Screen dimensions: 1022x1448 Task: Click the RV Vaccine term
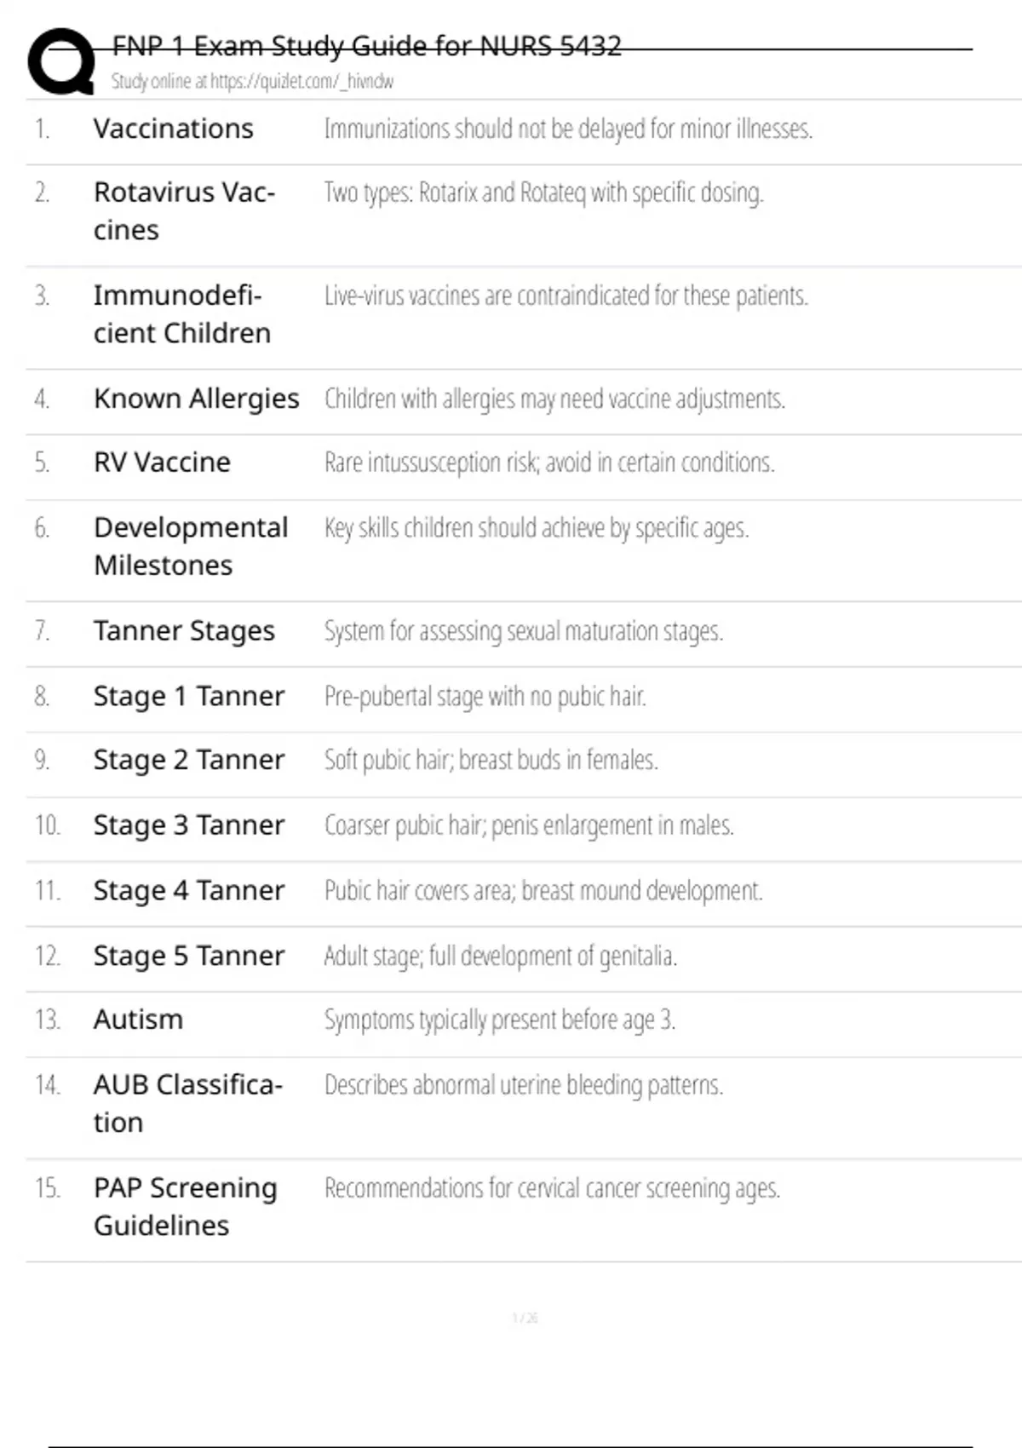coord(162,463)
